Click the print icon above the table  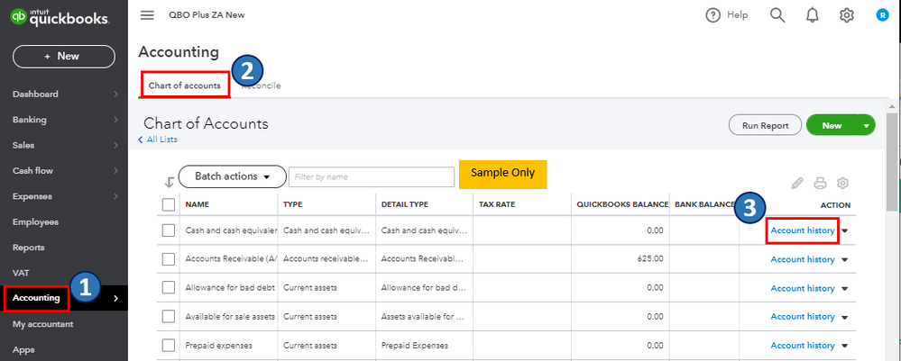click(820, 183)
